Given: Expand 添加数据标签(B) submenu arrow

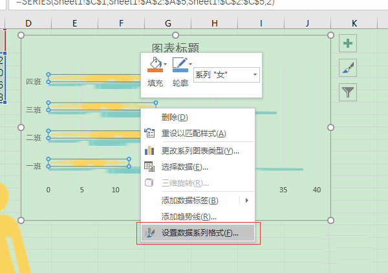Looking at the screenshot, I should [x=247, y=200].
